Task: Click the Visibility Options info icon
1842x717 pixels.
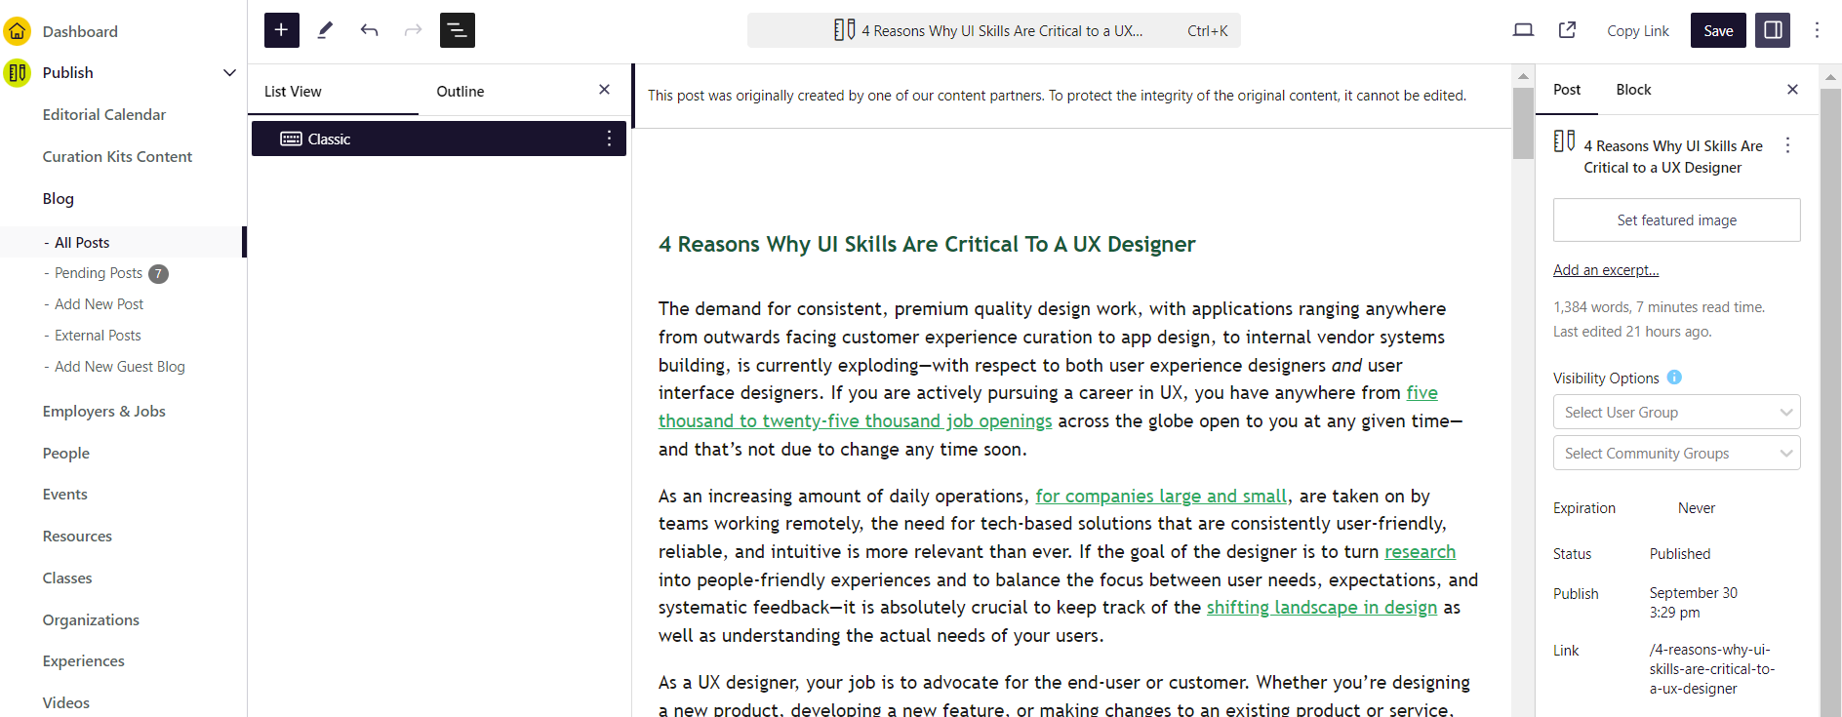Action: pyautogui.click(x=1674, y=378)
